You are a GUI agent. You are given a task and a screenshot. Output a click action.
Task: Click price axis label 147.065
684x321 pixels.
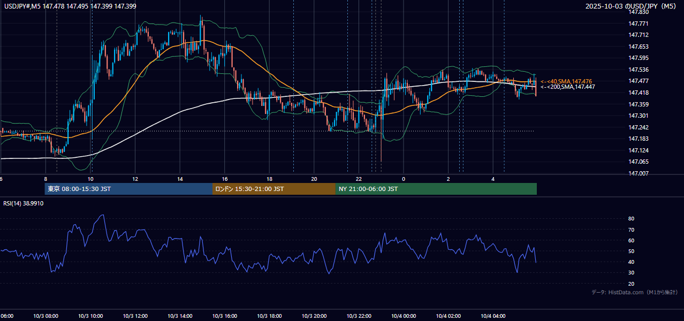coord(639,162)
